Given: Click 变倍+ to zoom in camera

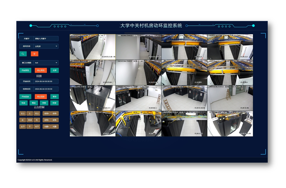Looking at the screenshot, I should pos(46,114).
